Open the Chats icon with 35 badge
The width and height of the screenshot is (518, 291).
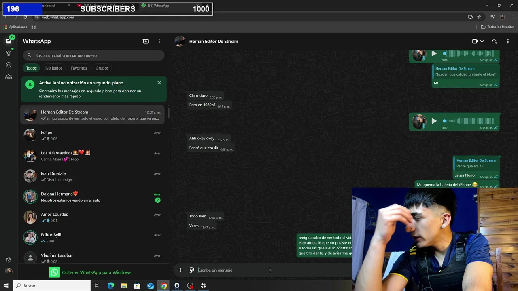(x=8, y=41)
